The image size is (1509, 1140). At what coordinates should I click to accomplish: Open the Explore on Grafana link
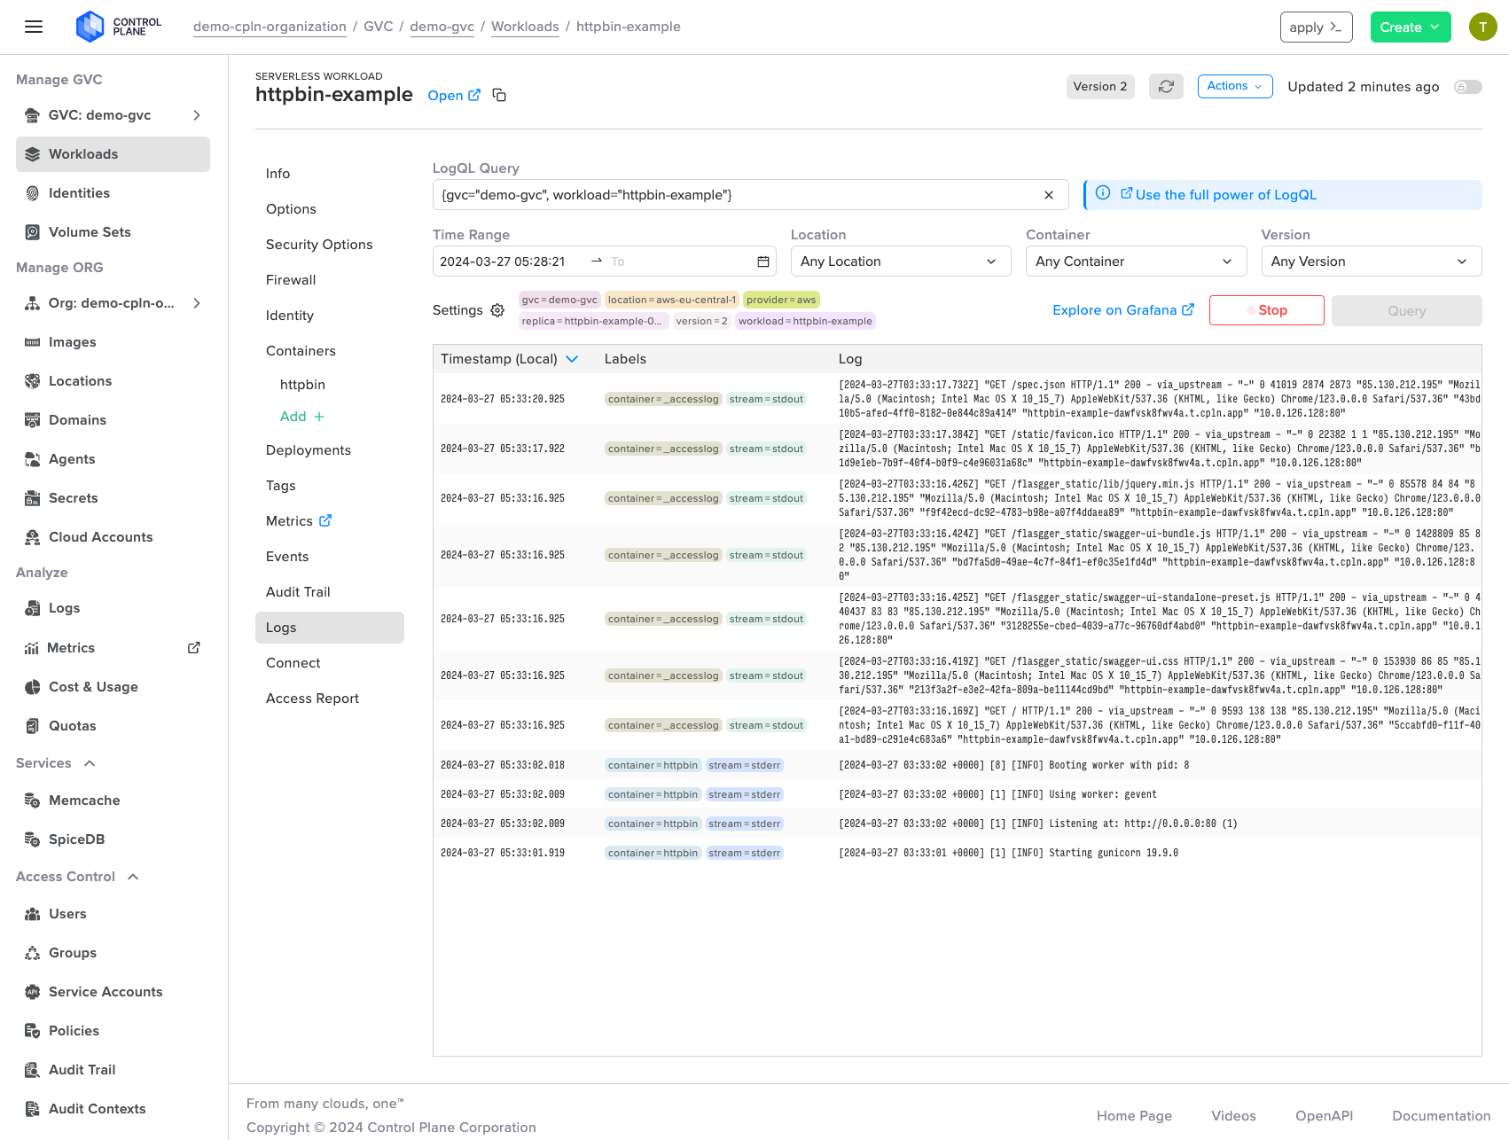point(1122,310)
